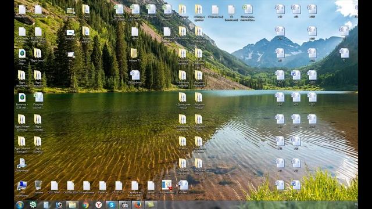The height and width of the screenshot is (209, 372).
Task: Select the My Computer desktop icon
Action: point(22,189)
